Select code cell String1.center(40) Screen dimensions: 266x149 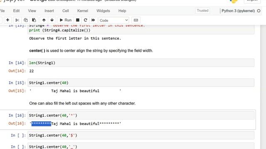pos(141,83)
